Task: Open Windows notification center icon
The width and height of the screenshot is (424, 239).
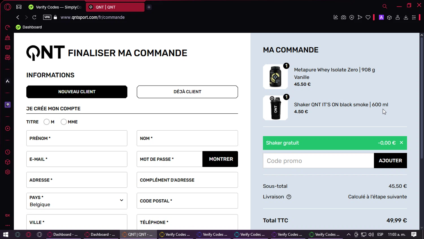Action: click(x=414, y=234)
